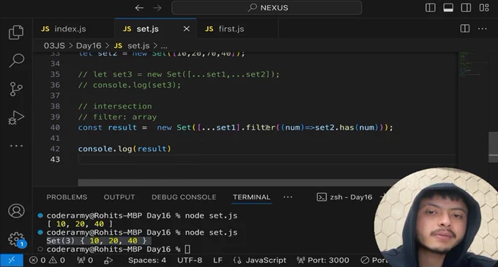The height and width of the screenshot is (267, 498).
Task: Switch to the index.js tab
Action: (x=73, y=29)
